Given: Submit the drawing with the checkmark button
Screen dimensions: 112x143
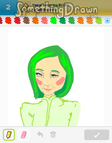Looking at the screenshot, I should (97, 135).
